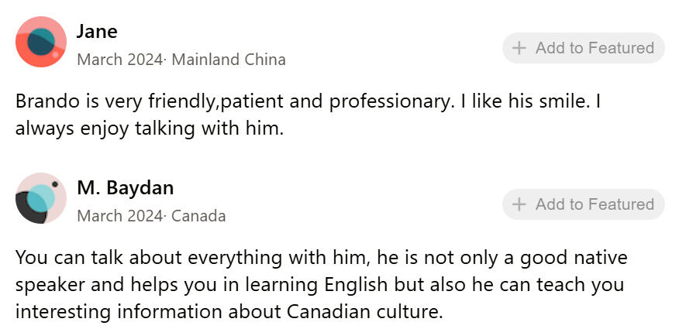Click plus icon on M. Baydan's Add to Featured
The image size is (686, 329).
click(519, 204)
